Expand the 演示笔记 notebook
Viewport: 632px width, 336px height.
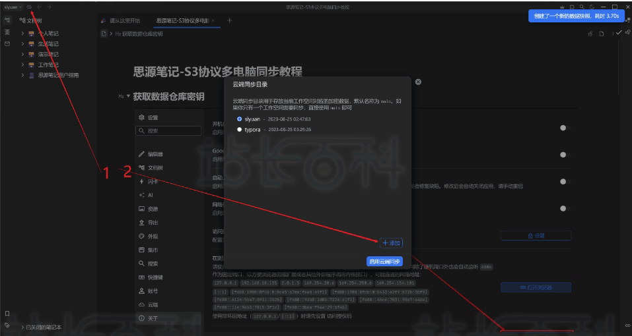tap(23, 54)
